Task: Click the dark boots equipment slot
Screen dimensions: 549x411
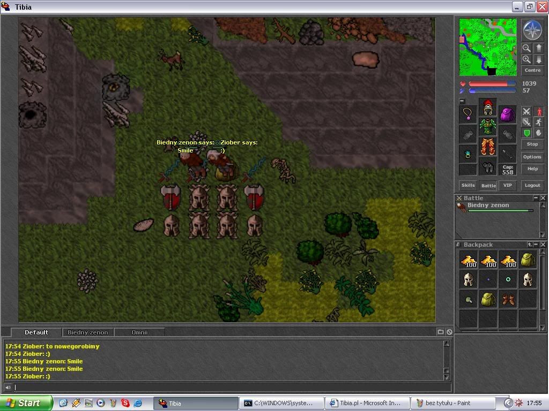Action: pyautogui.click(x=488, y=166)
